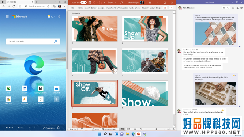The image size is (244, 137).
Task: Click PowerPoint title bar search icon
Action: tap(121, 3)
